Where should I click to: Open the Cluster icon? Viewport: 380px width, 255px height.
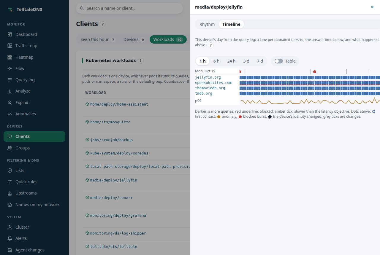click(10, 227)
